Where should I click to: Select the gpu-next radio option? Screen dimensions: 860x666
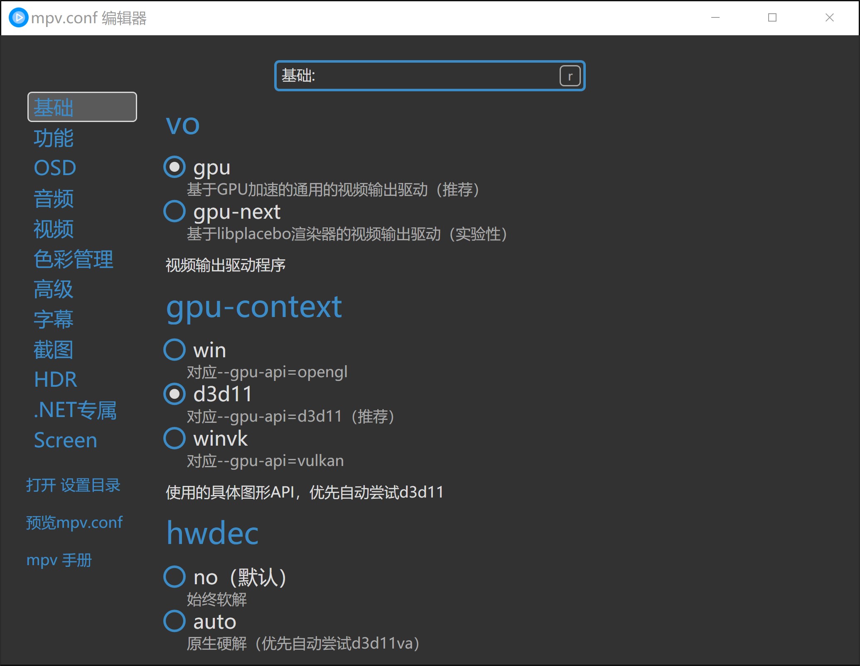click(174, 211)
